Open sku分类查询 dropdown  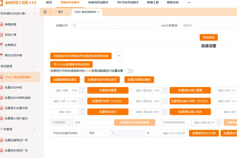pos(209,25)
